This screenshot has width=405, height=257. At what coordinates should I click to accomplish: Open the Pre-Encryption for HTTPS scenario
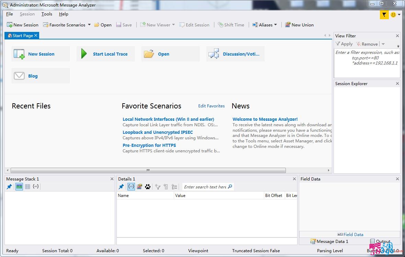click(149, 145)
